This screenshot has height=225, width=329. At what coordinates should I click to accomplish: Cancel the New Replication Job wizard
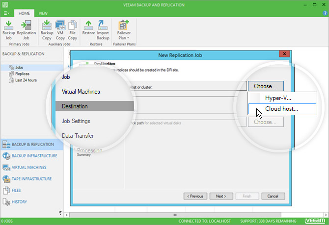click(x=273, y=196)
